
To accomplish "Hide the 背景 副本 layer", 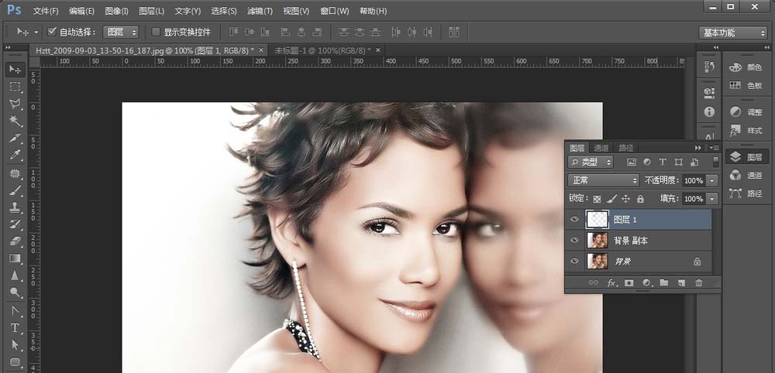I will coord(574,241).
